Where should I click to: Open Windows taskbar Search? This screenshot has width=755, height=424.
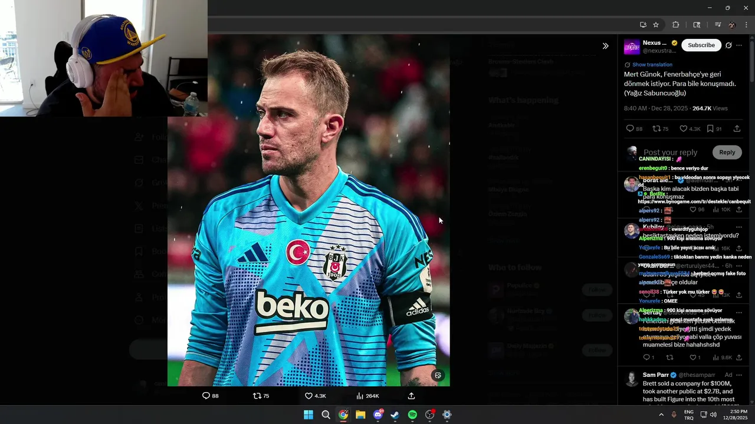pyautogui.click(x=326, y=415)
